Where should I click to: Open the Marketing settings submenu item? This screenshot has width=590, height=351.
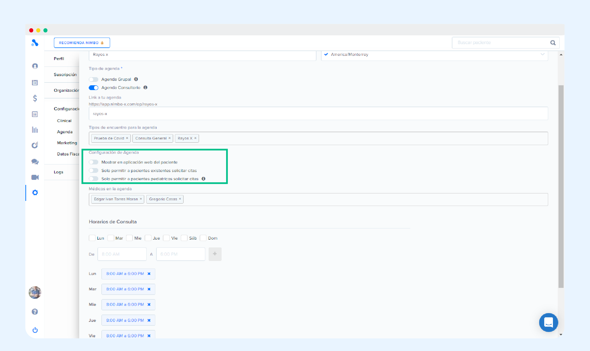pos(67,143)
